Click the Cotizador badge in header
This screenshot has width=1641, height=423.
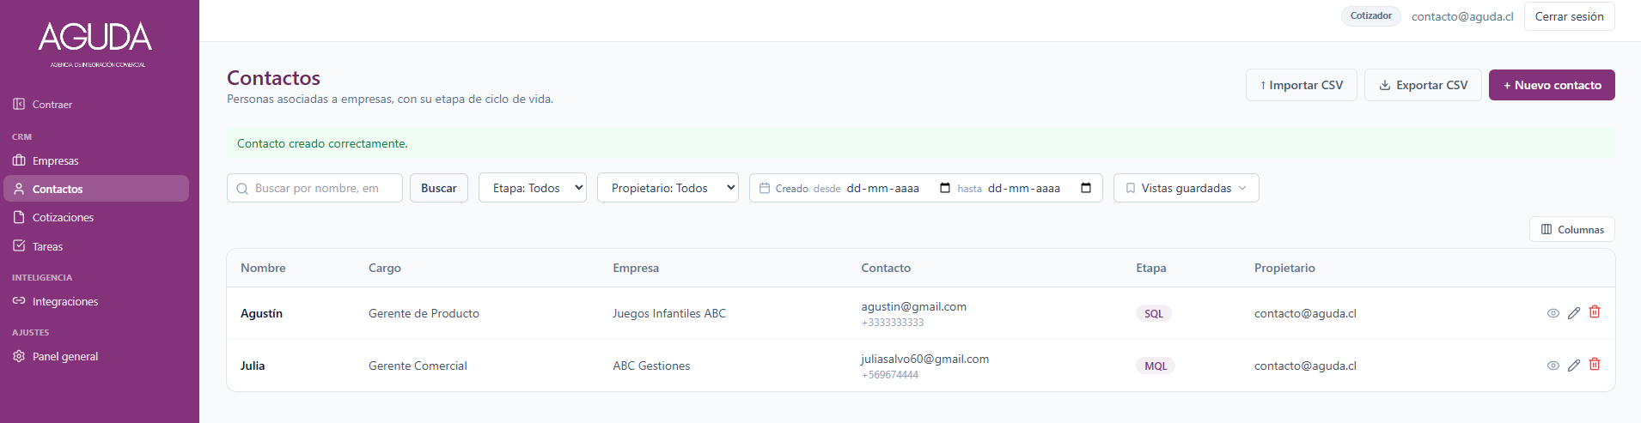[1370, 16]
